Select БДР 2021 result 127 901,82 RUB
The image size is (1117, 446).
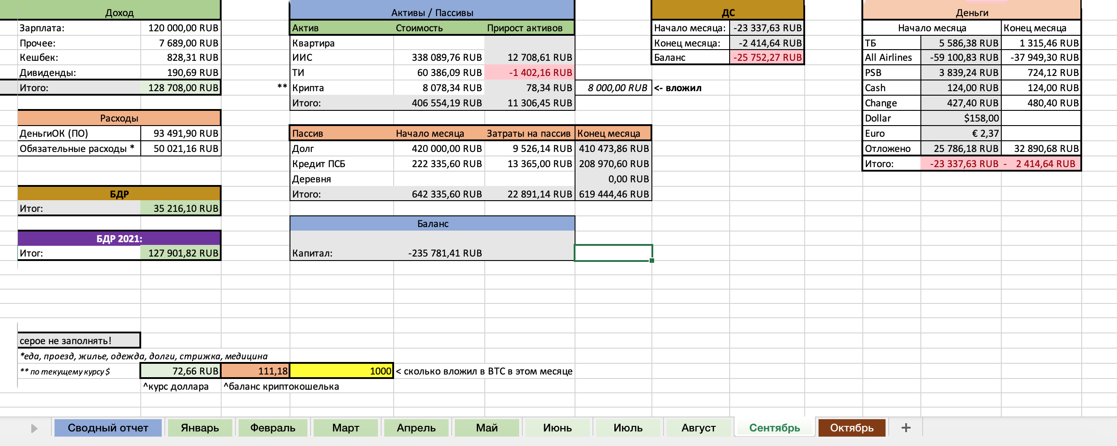pyautogui.click(x=181, y=253)
